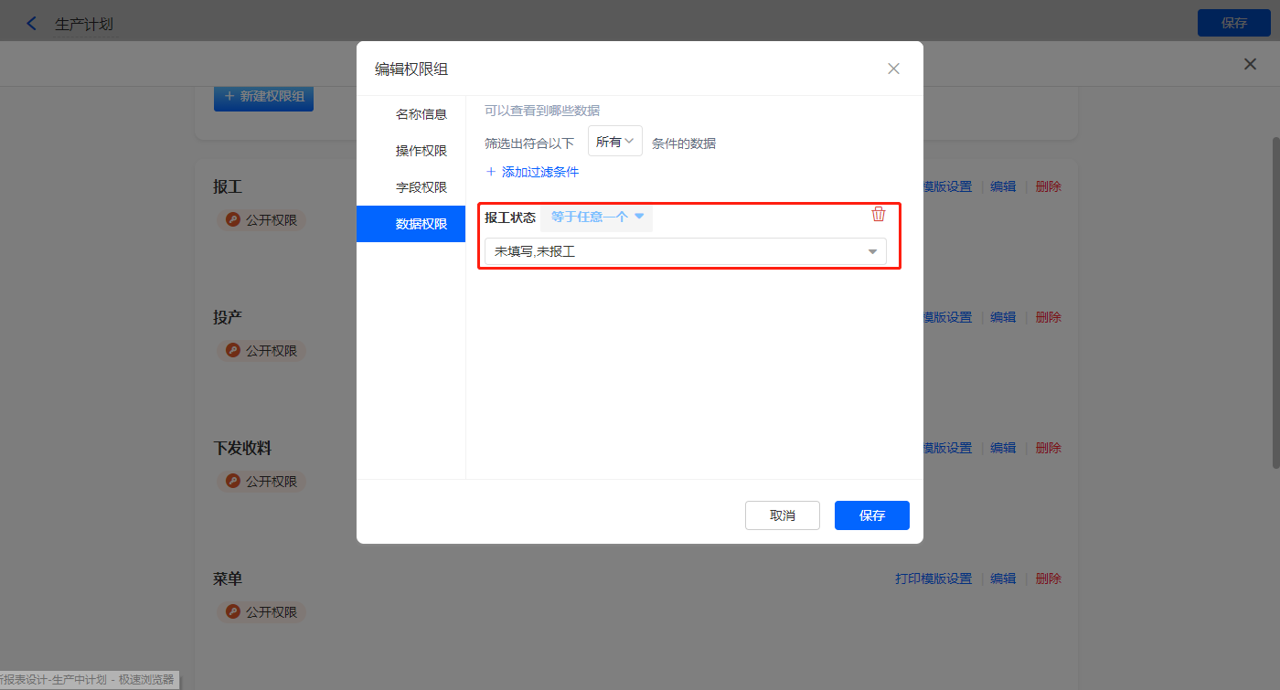Click the red trash icon to delete filter
Screen dimensions: 1280x690
click(879, 214)
